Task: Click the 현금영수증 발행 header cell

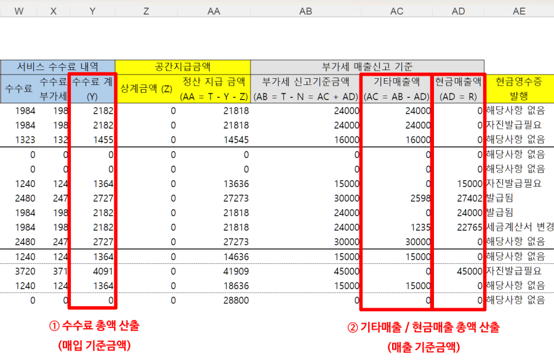Action: 519,89
